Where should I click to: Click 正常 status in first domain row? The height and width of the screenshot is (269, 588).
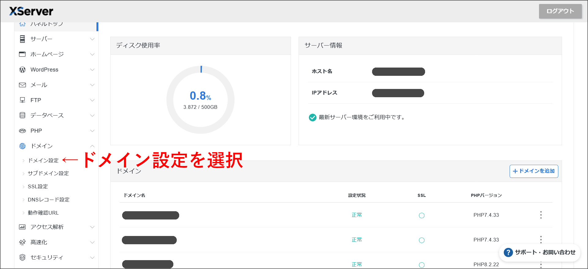(357, 215)
